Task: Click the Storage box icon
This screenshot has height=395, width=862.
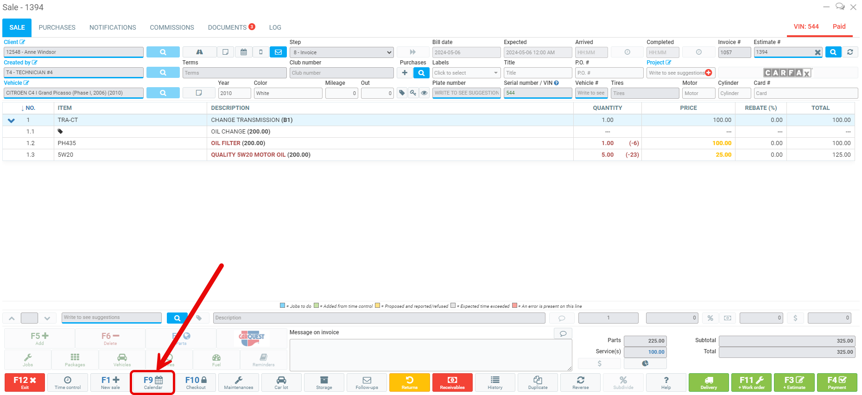Action: tap(324, 382)
